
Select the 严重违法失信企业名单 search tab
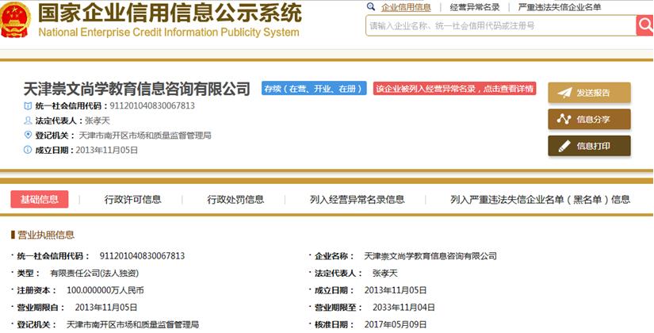pos(560,7)
